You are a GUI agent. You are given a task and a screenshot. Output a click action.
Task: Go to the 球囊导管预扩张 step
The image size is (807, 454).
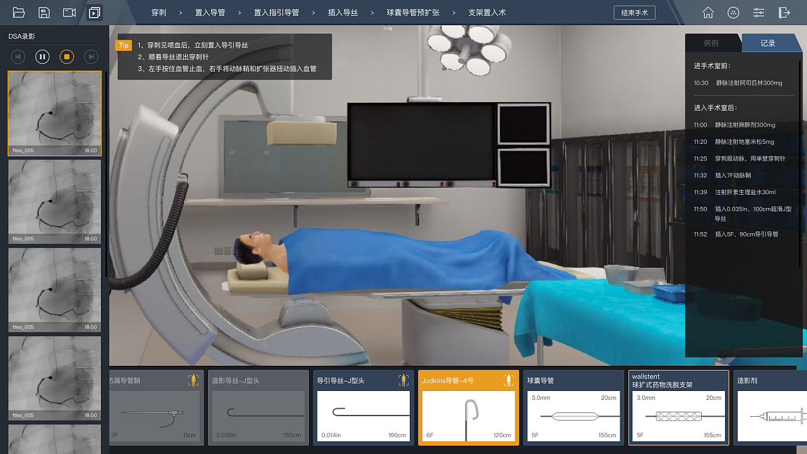click(413, 13)
